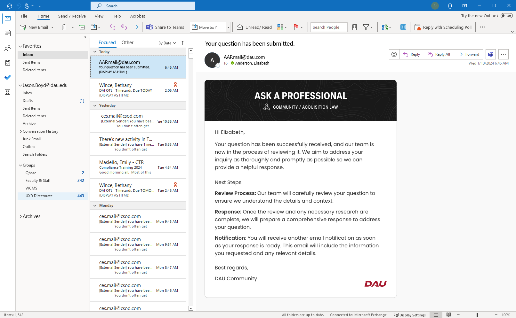Open the Mail view in sidebar

(x=8, y=19)
